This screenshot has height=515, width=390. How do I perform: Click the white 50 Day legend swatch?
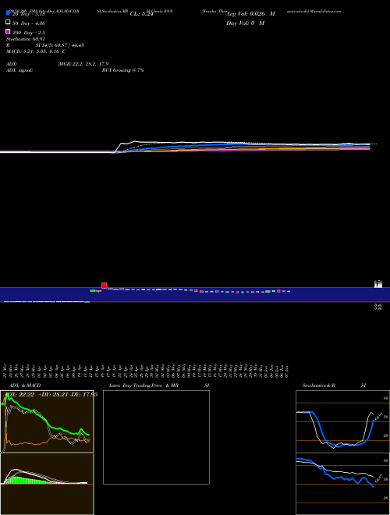coord(8,22)
